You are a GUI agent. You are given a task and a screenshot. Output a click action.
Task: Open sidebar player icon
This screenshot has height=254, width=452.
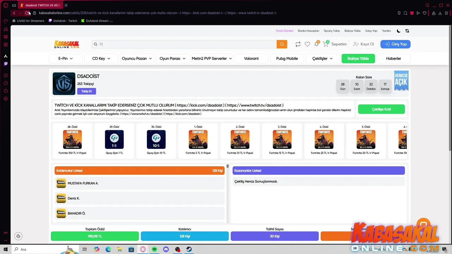click(6, 75)
